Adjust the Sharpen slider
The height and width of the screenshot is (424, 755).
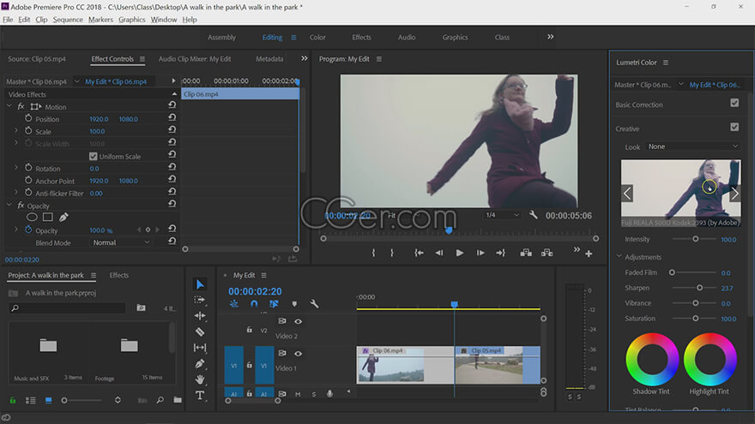(699, 288)
